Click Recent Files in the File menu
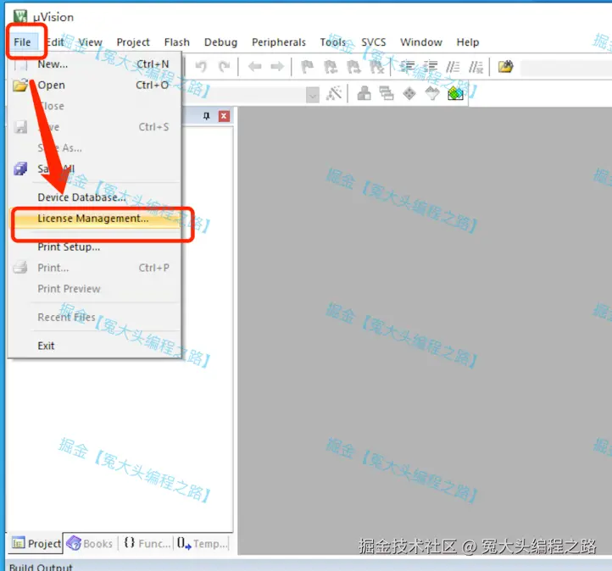 coord(95,317)
